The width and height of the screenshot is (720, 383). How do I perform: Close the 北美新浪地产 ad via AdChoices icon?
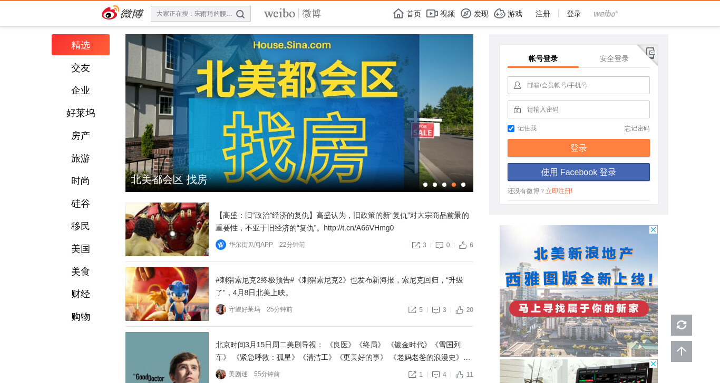[654, 229]
